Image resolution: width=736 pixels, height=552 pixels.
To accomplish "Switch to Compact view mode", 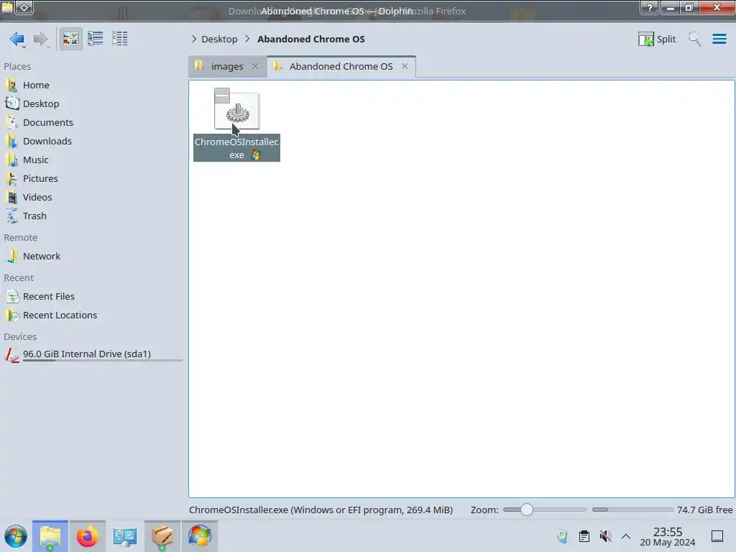I will tap(96, 39).
